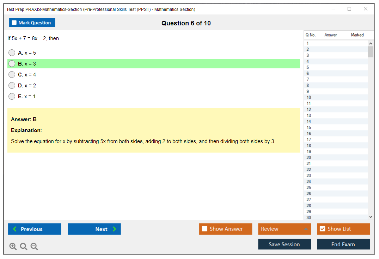Click the green left arrow on Previous
This screenshot has height=259, width=379.
pos(15,229)
